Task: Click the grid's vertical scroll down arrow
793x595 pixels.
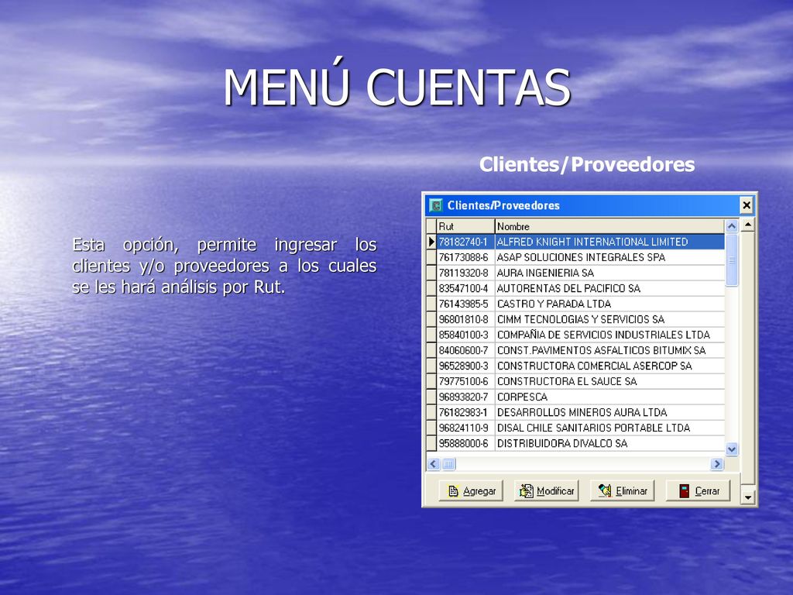Action: 731,449
